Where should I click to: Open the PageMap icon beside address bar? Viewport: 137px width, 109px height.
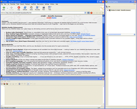89,13
